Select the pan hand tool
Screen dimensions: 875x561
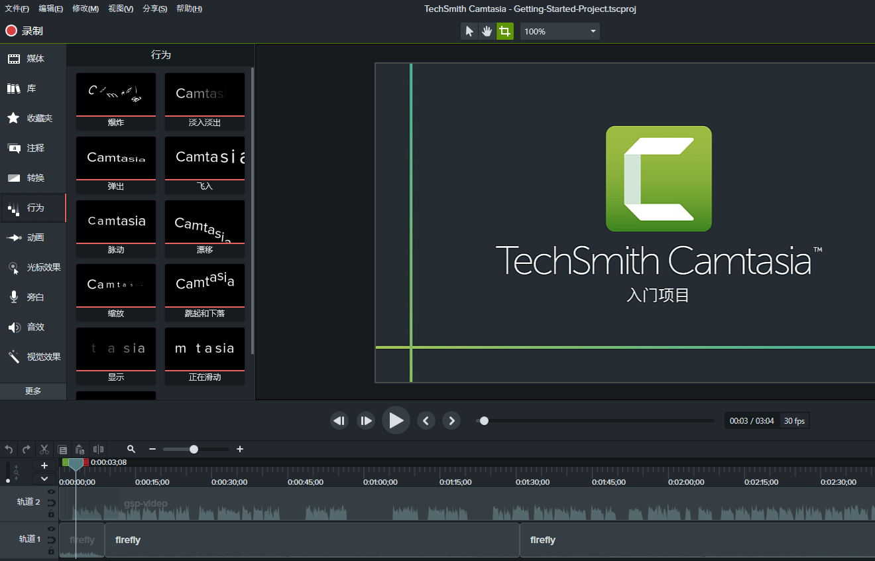click(487, 31)
